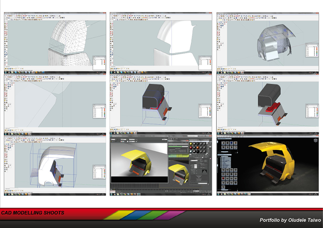Select the red Move tool in wireframe close-up SketchUp screenshot
The image size is (323, 228).
[5, 32]
